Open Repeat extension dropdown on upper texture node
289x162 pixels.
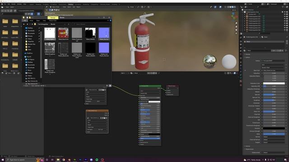(96, 97)
